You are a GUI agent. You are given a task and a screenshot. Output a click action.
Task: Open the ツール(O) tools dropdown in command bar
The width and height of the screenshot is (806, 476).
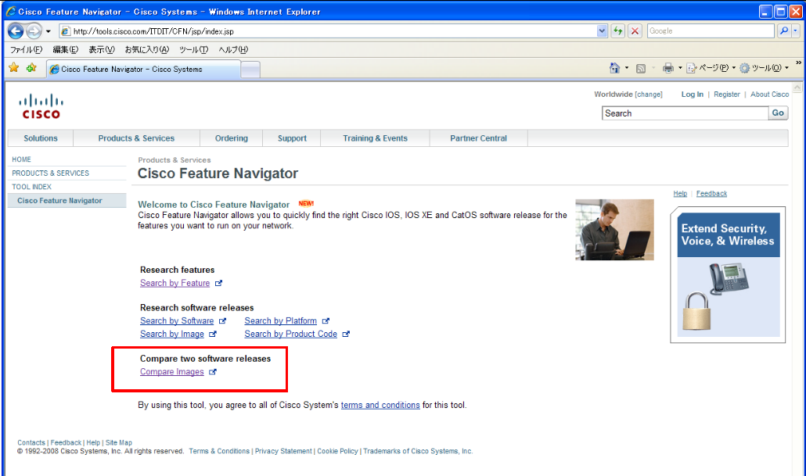pyautogui.click(x=765, y=68)
